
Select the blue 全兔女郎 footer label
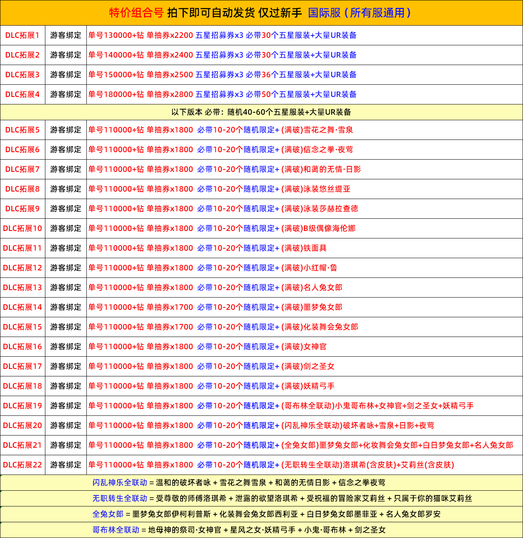tap(108, 514)
